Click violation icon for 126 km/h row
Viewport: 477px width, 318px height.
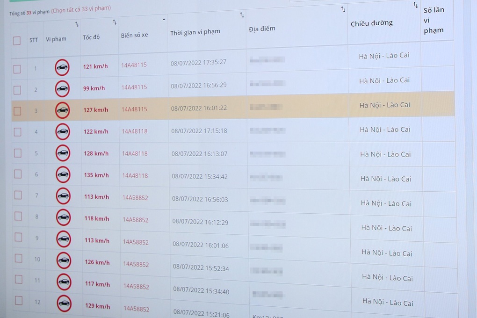(64, 260)
